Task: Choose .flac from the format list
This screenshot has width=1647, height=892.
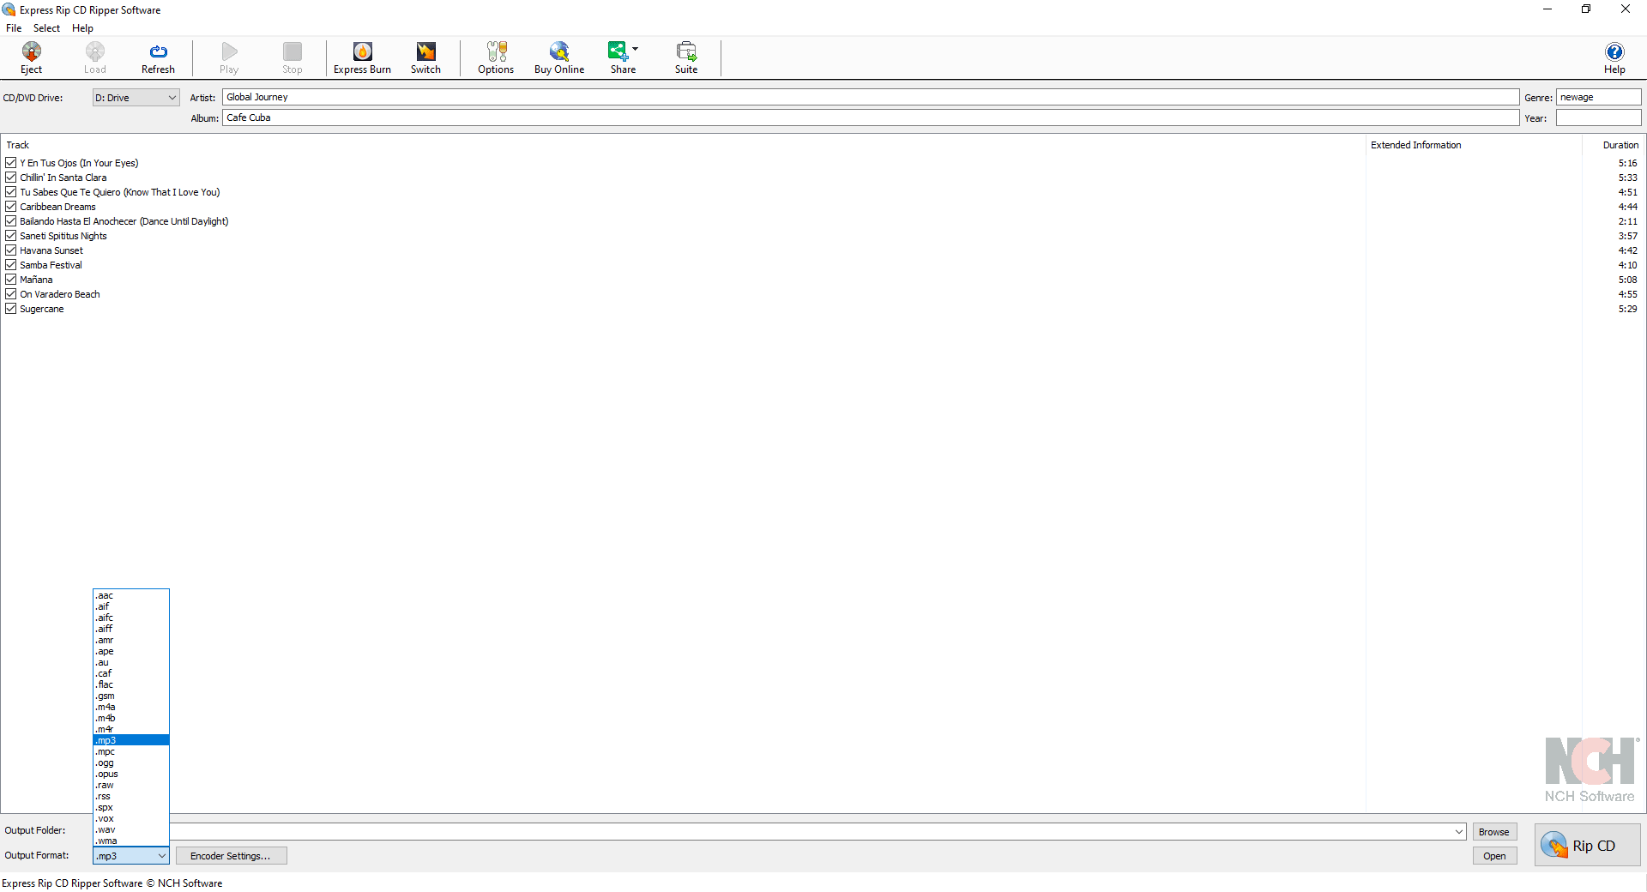Action: (x=104, y=684)
